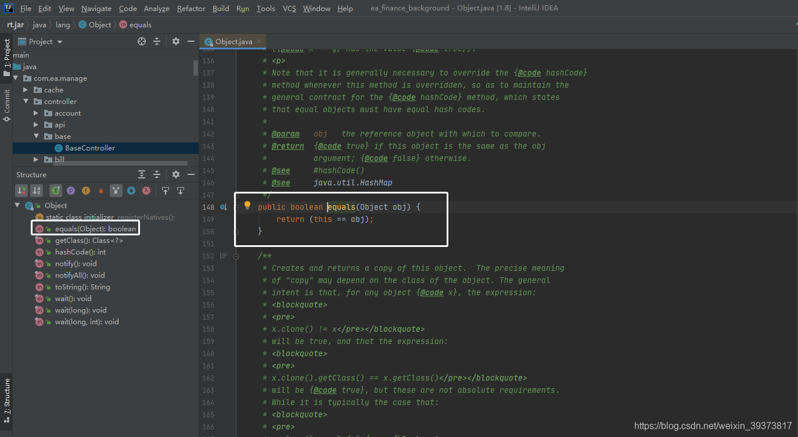
Task: Click the Project tree vertical scrollbar
Action: [196, 67]
